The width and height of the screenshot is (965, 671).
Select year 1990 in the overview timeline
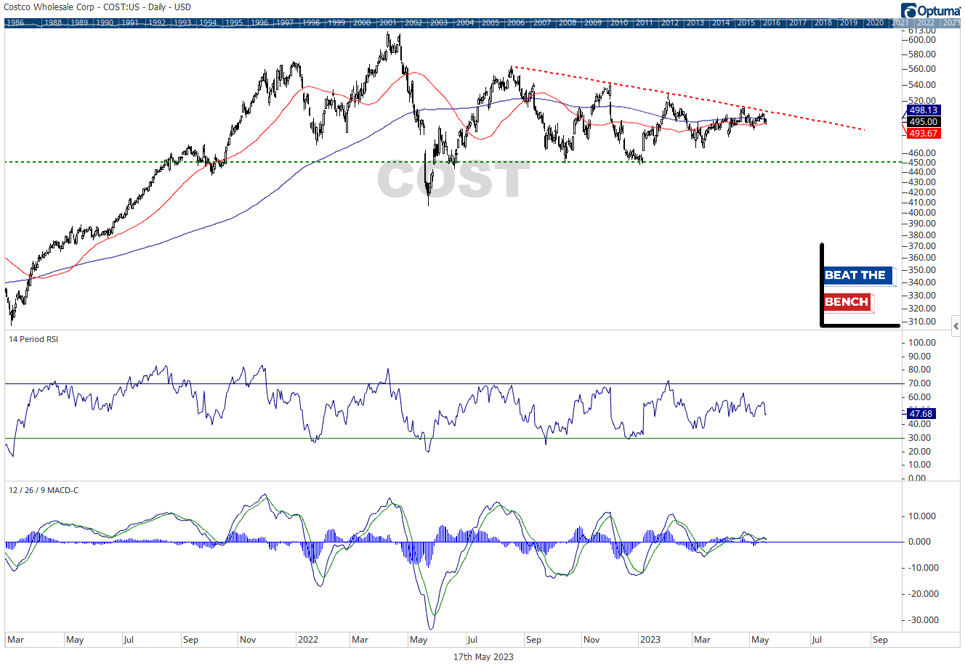[x=105, y=23]
